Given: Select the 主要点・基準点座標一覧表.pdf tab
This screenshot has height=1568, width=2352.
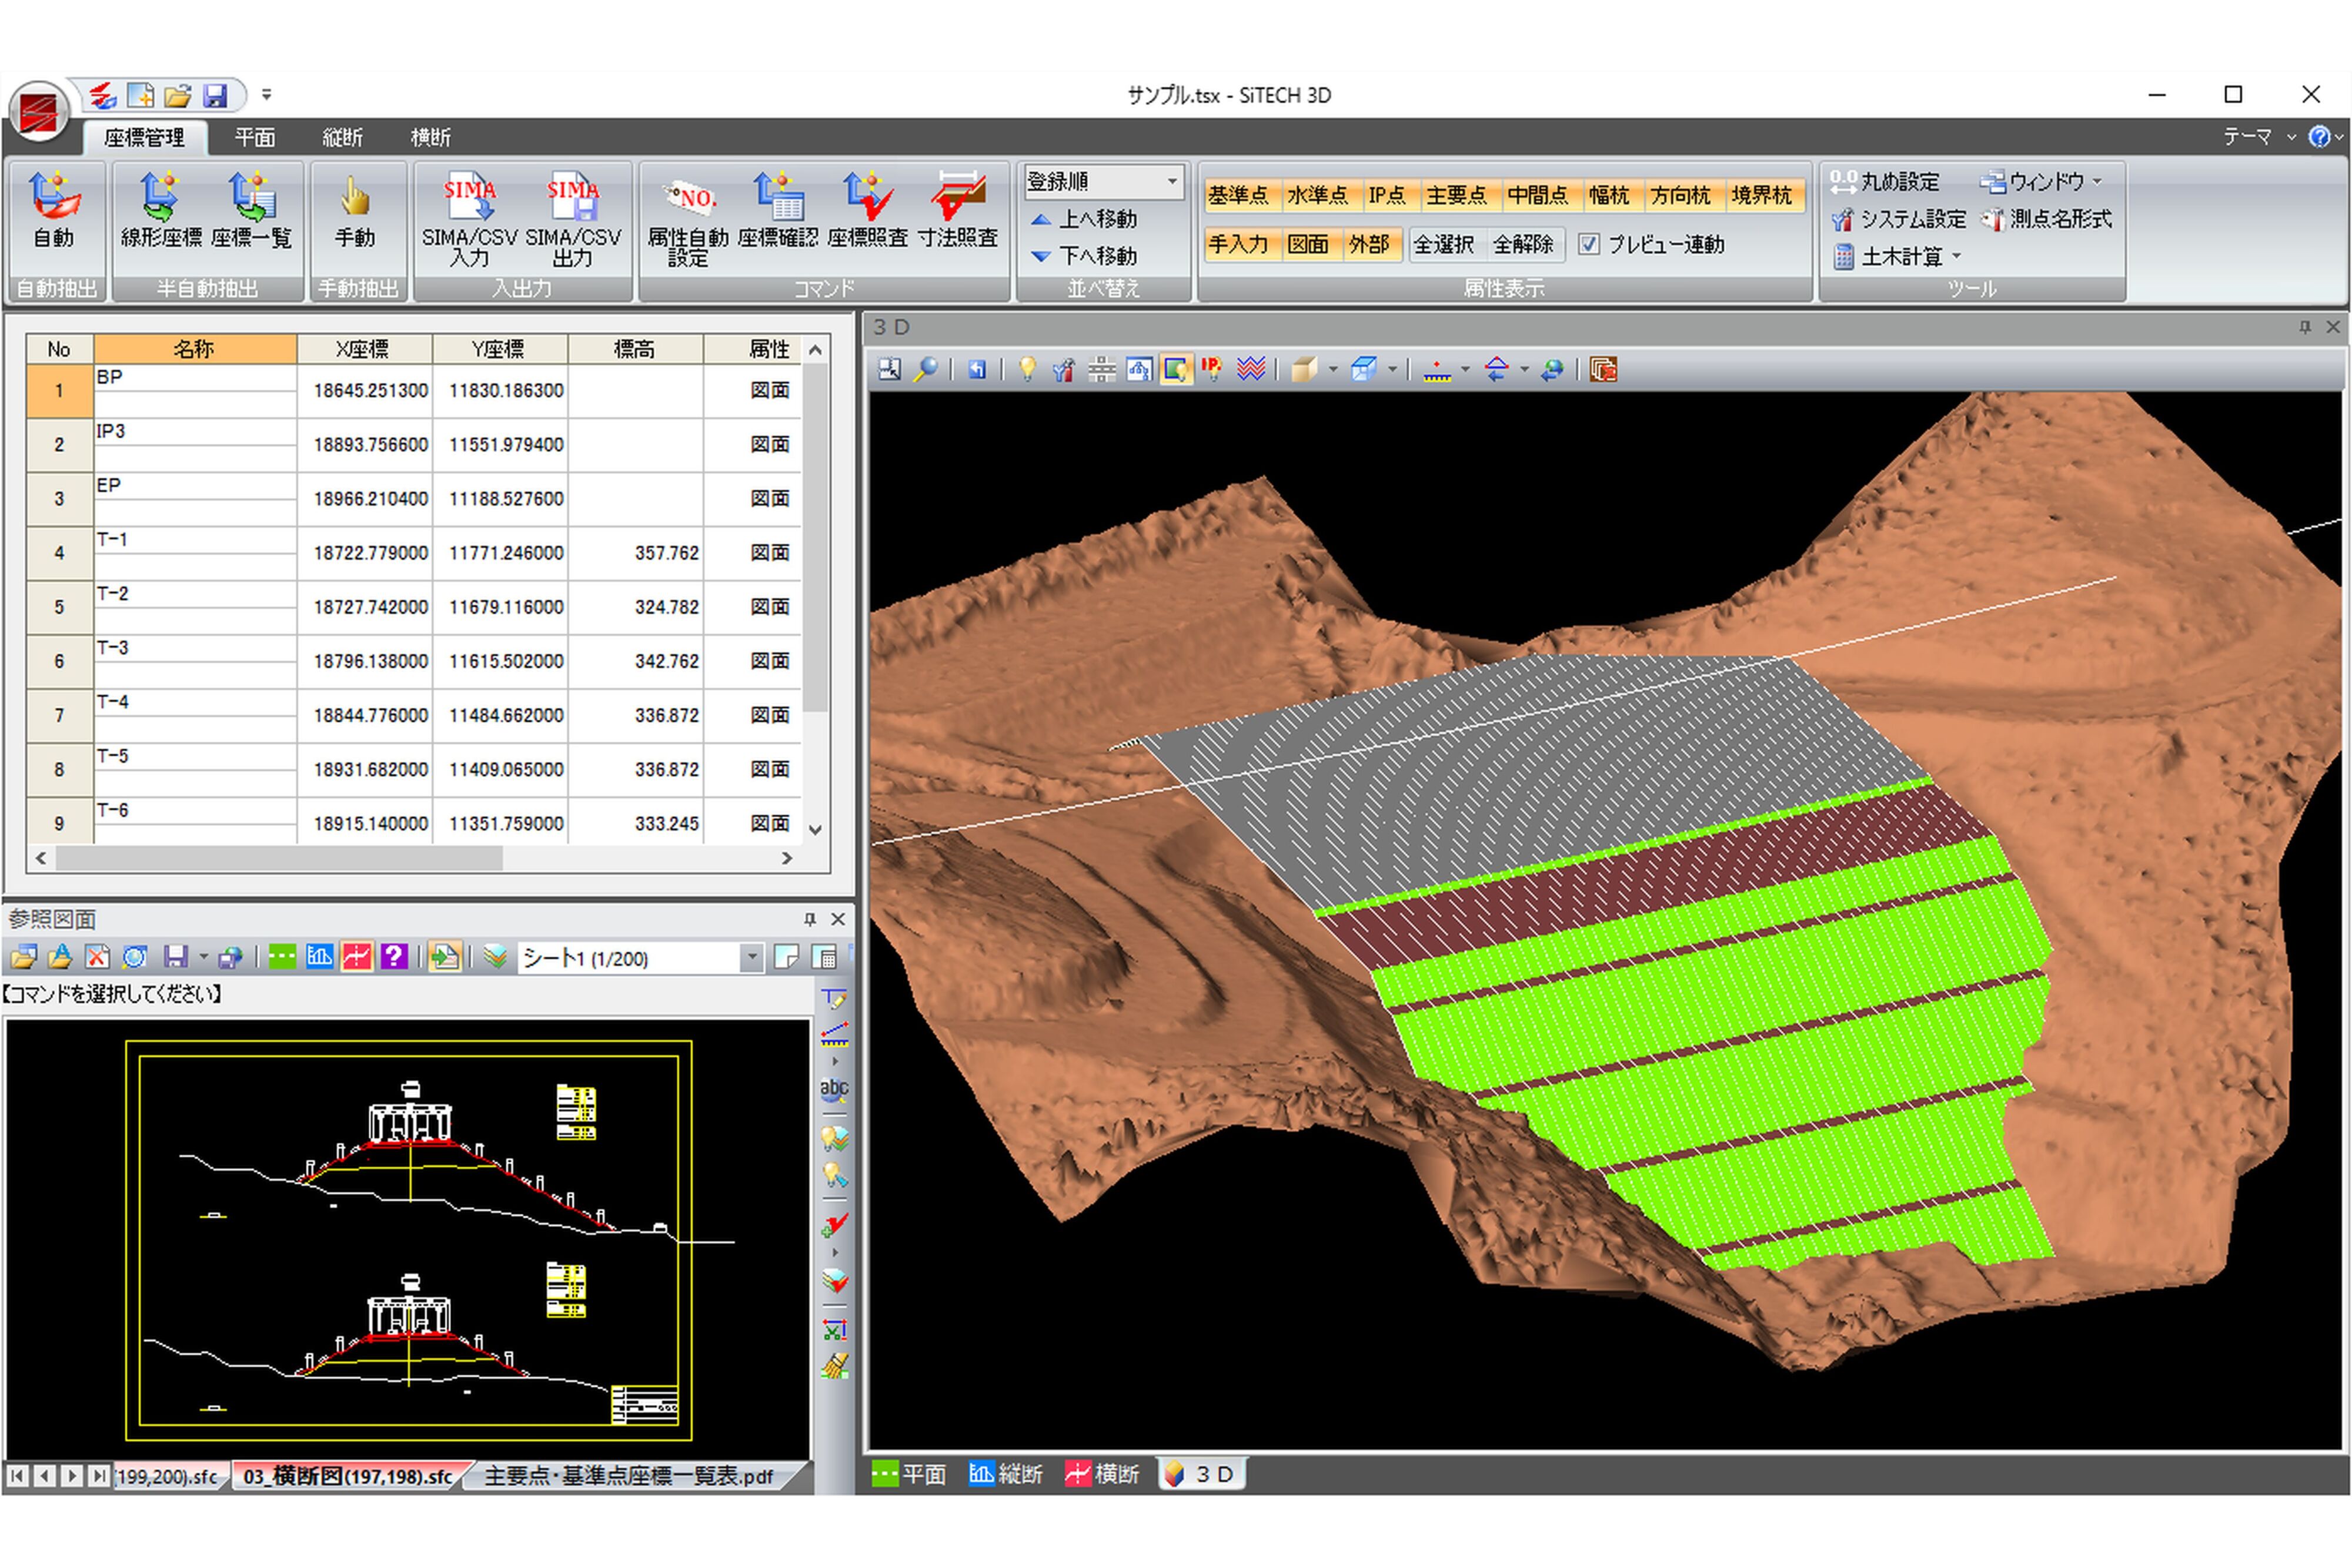Looking at the screenshot, I should (628, 1476).
